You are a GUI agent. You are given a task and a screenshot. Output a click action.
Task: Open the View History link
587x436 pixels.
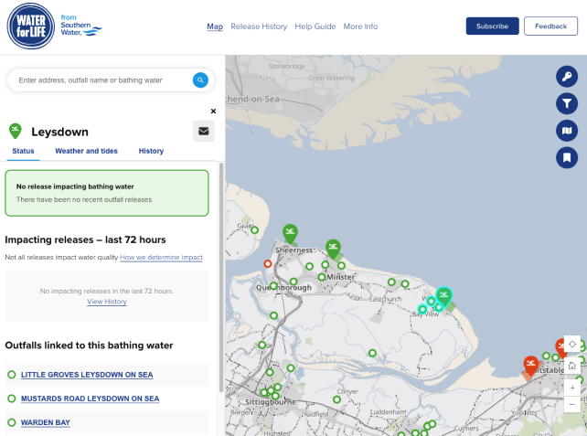[107, 302]
